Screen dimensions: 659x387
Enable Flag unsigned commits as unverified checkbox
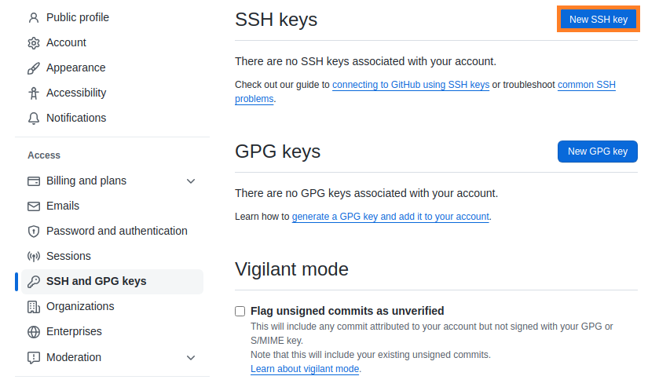240,311
